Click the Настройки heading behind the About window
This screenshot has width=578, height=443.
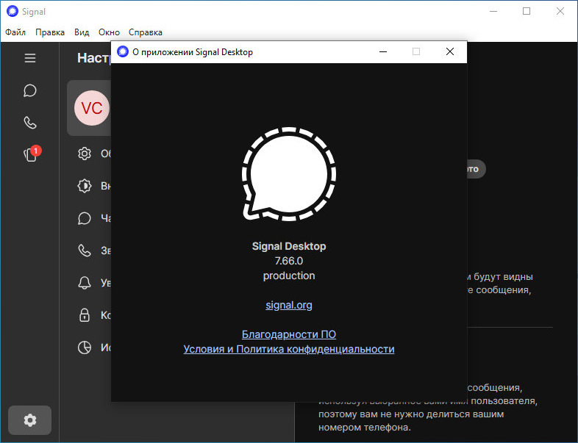pyautogui.click(x=94, y=58)
